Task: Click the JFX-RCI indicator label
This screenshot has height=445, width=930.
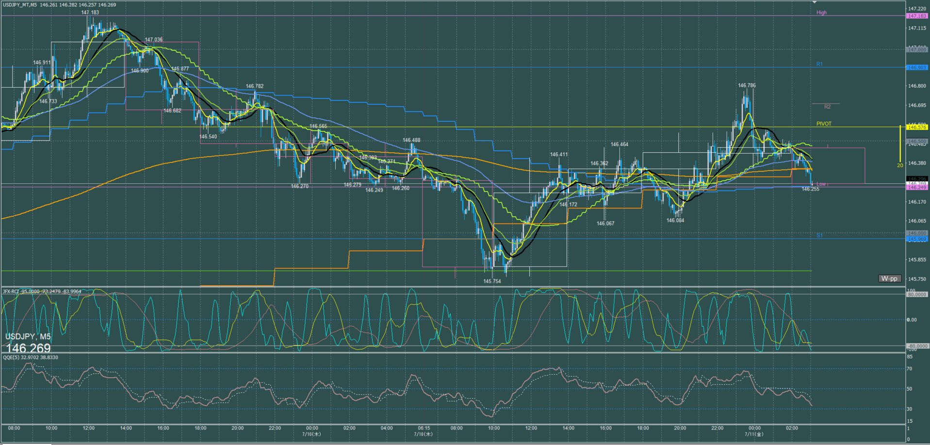Action: click(12, 291)
